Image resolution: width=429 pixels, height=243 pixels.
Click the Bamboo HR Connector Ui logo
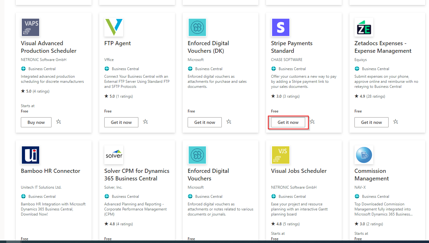(x=30, y=155)
